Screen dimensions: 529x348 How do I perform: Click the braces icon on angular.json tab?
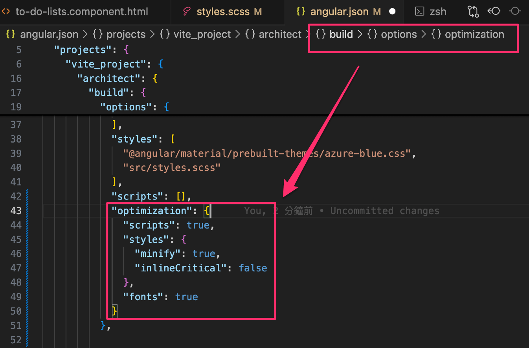[301, 11]
